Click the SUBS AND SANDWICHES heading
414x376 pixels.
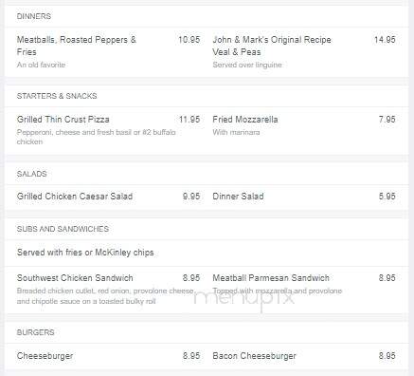pos(63,229)
